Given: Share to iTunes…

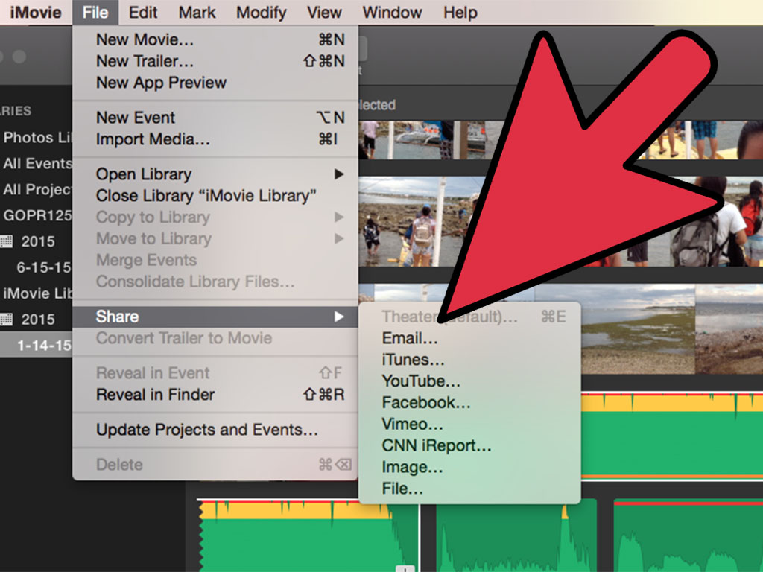Looking at the screenshot, I should (469, 360).
